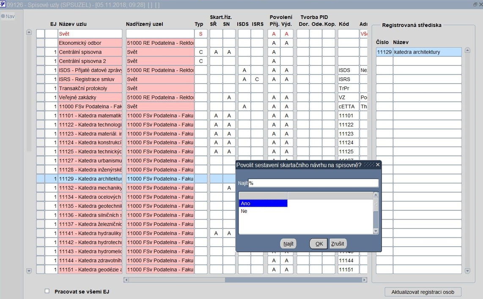The height and width of the screenshot is (299, 483).
Task: Click the Najít search input field
Action: point(313,183)
